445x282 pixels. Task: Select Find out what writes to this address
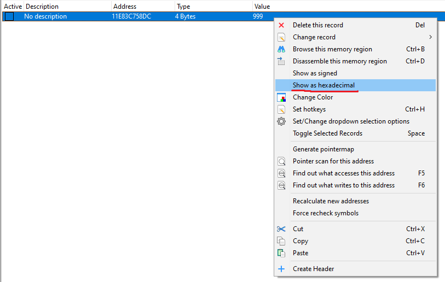(x=343, y=185)
